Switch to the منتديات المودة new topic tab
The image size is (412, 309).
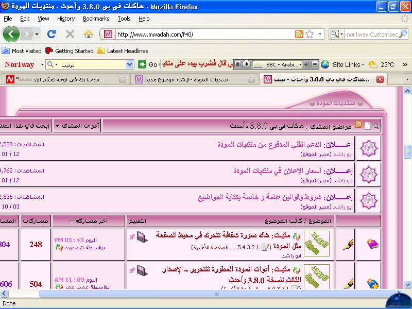tap(190, 79)
